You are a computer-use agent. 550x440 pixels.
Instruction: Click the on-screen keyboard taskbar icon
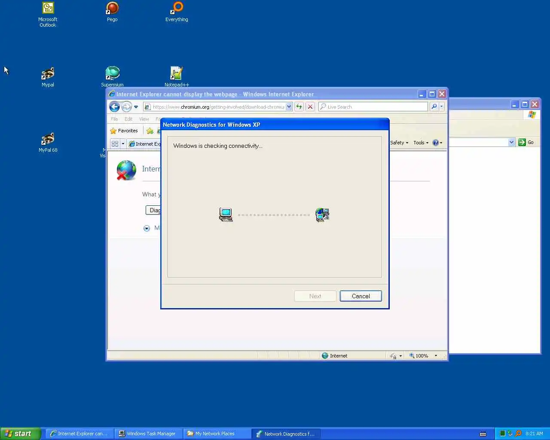(x=483, y=434)
